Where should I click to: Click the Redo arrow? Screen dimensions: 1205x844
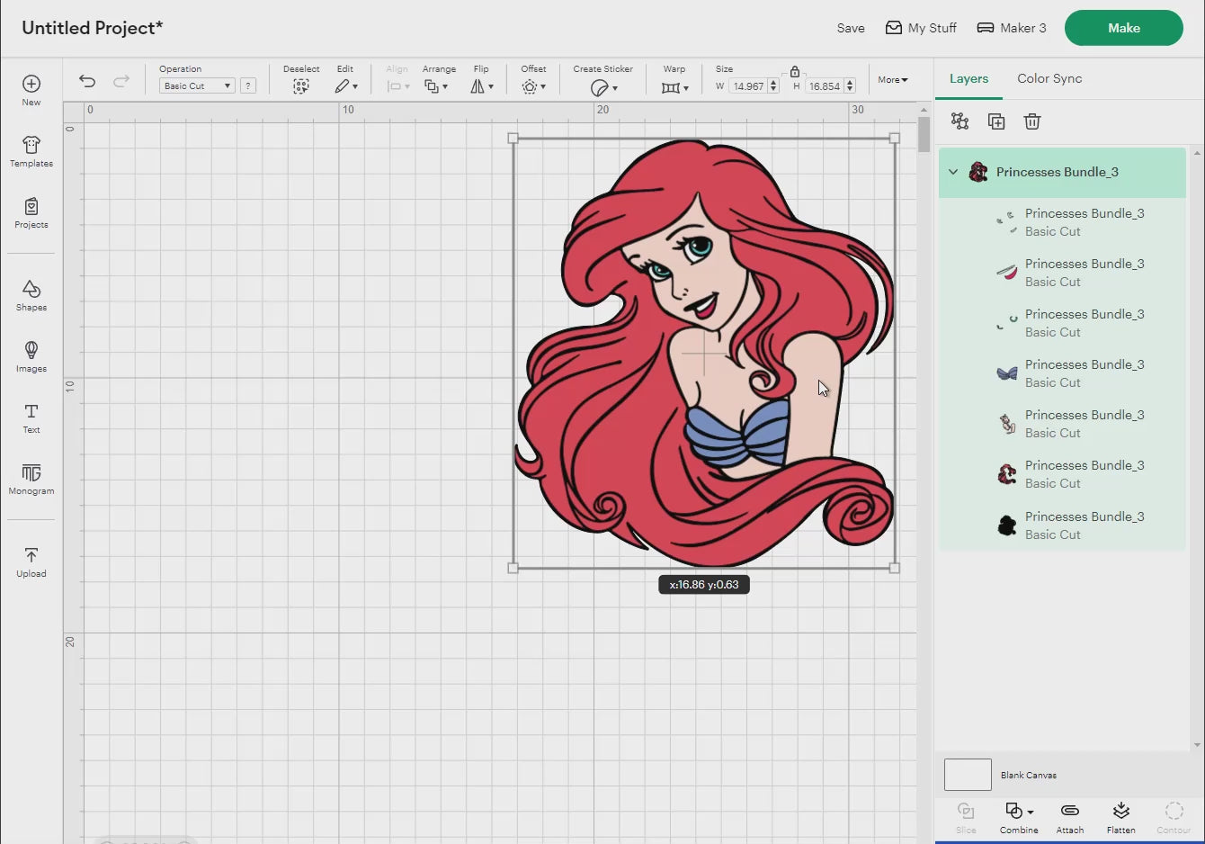[120, 81]
